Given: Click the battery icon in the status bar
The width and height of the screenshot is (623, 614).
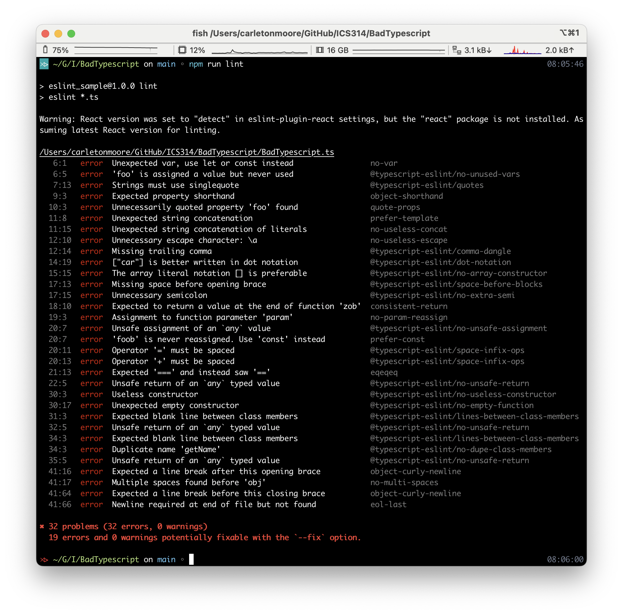Looking at the screenshot, I should [x=45, y=50].
